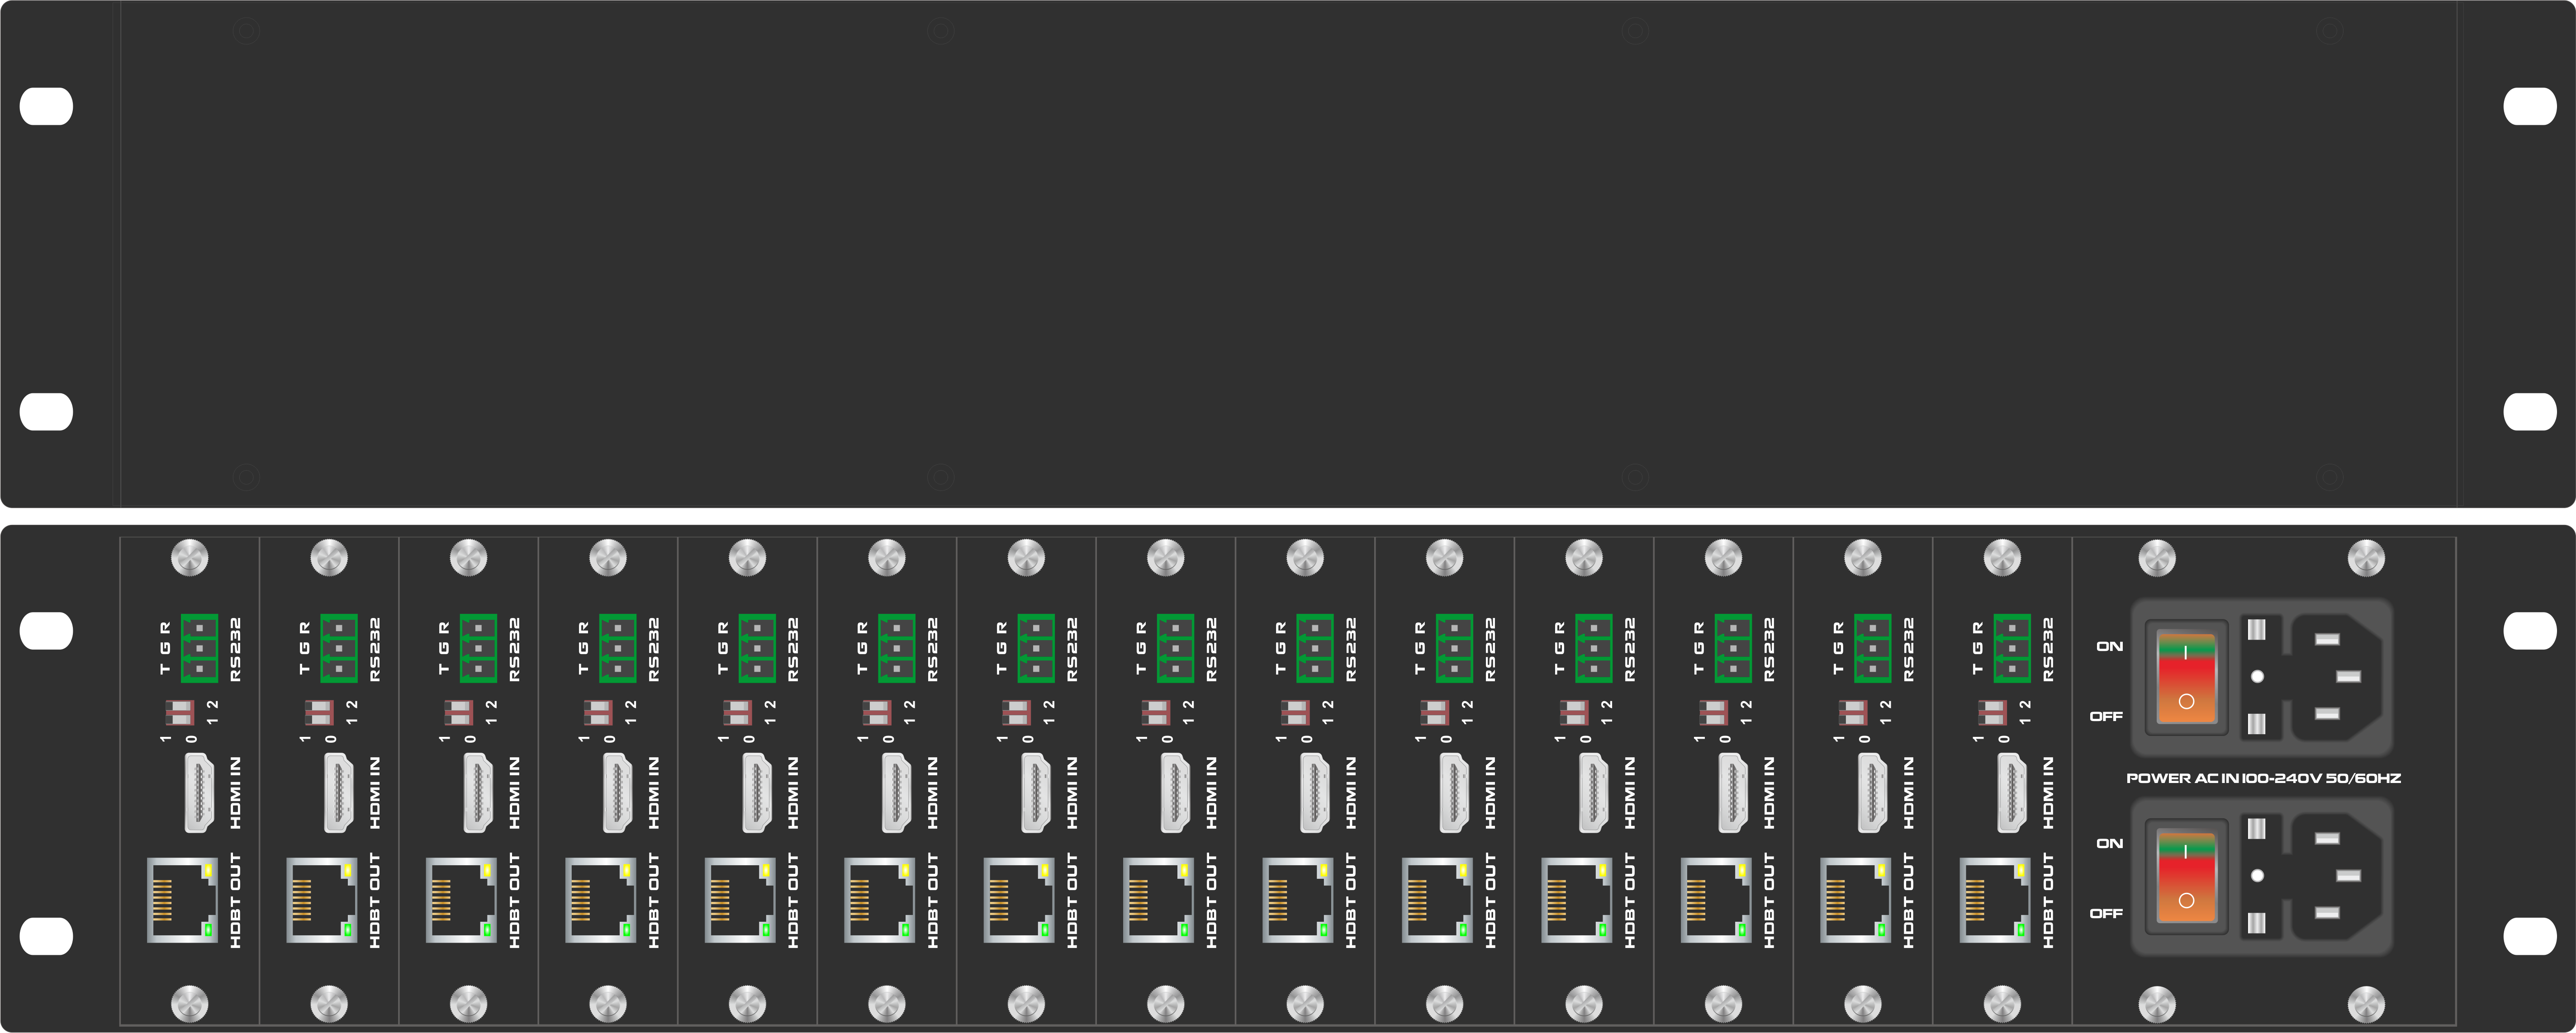
Task: Click the HDBT OUT port on rightmost card
Action: (1995, 899)
